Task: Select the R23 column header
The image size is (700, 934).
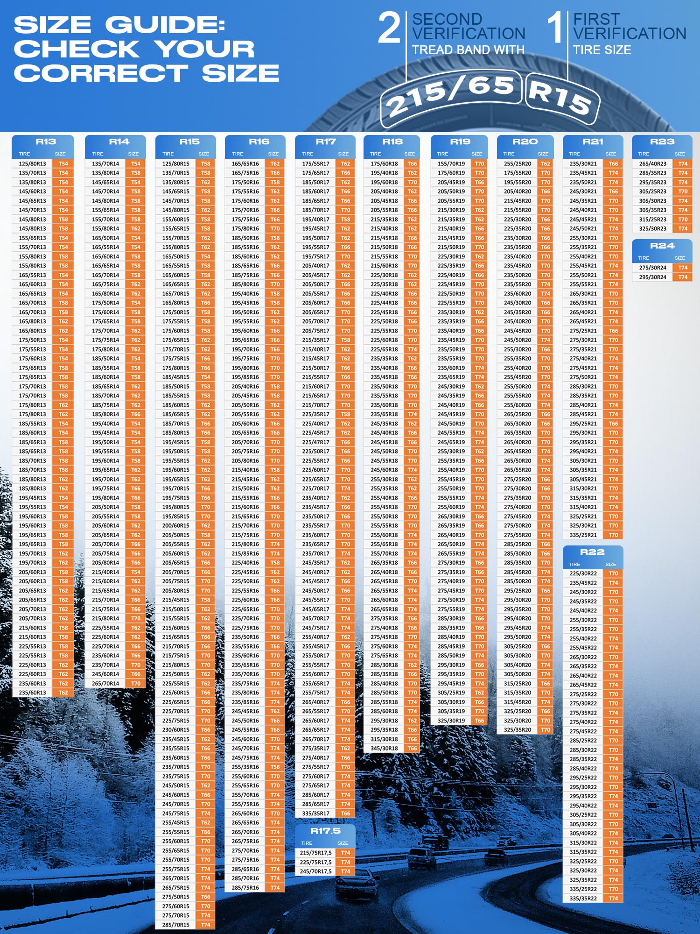Action: click(x=662, y=142)
